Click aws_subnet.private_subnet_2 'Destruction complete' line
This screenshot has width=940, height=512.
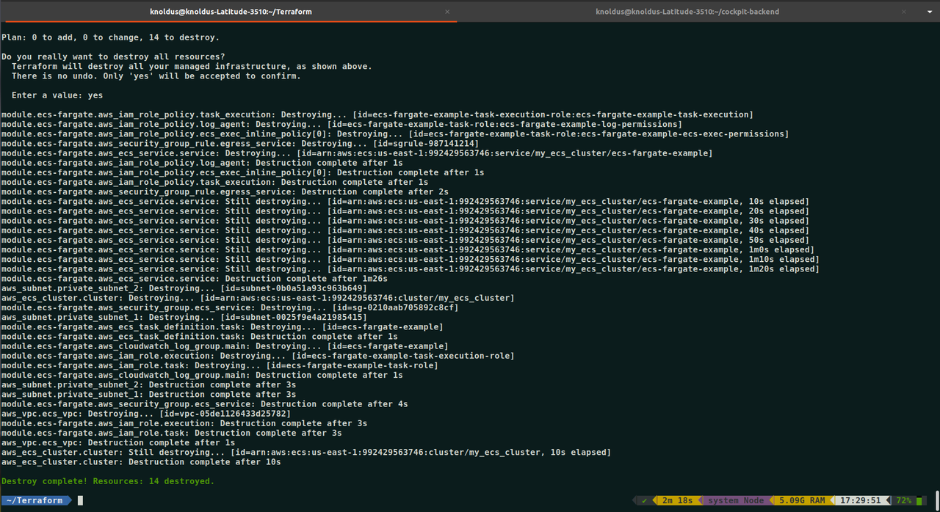click(148, 384)
